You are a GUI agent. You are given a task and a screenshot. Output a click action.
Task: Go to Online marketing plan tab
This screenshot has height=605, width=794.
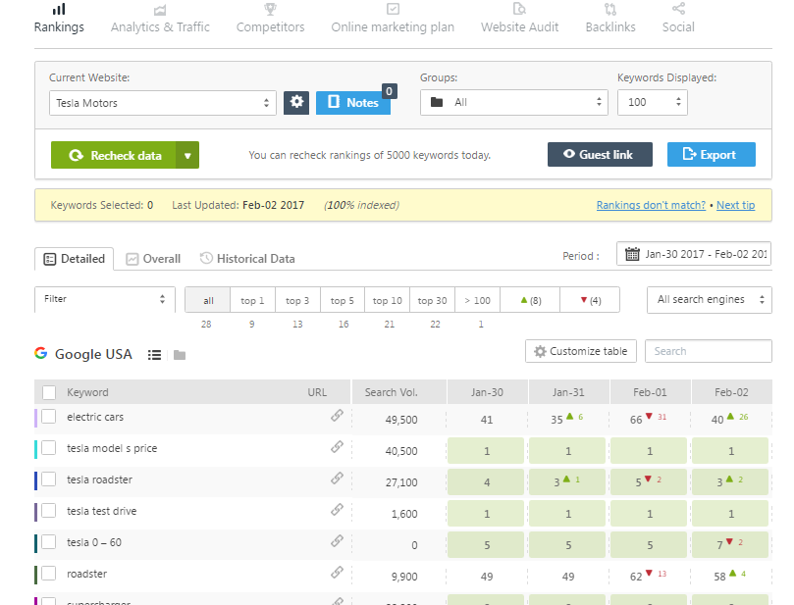pos(393,19)
